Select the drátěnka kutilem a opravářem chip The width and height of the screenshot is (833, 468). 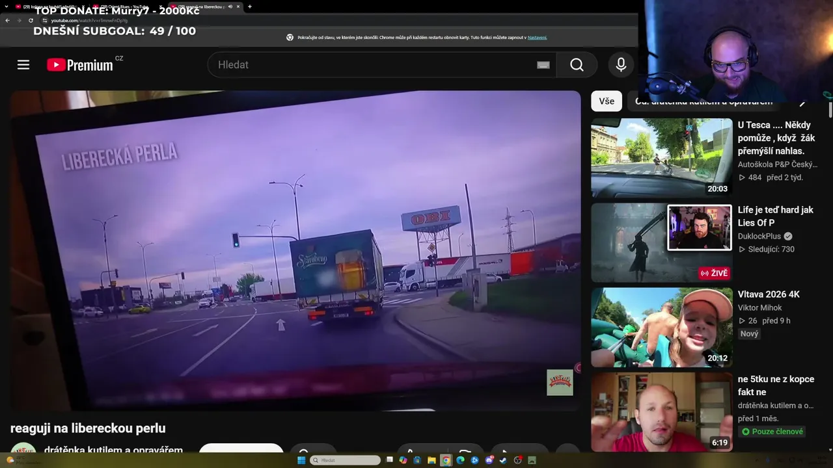point(703,101)
